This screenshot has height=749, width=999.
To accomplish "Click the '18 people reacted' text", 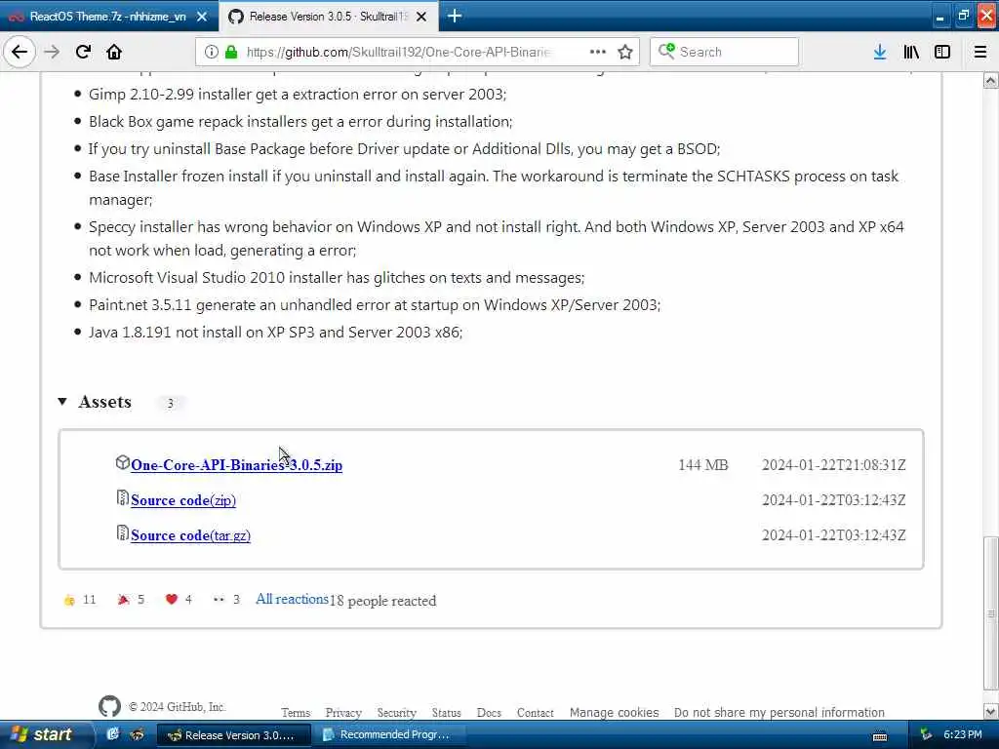I will click(382, 601).
